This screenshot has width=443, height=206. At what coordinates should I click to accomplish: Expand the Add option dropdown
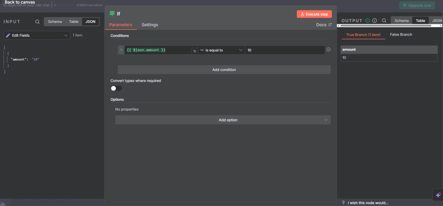point(223,120)
